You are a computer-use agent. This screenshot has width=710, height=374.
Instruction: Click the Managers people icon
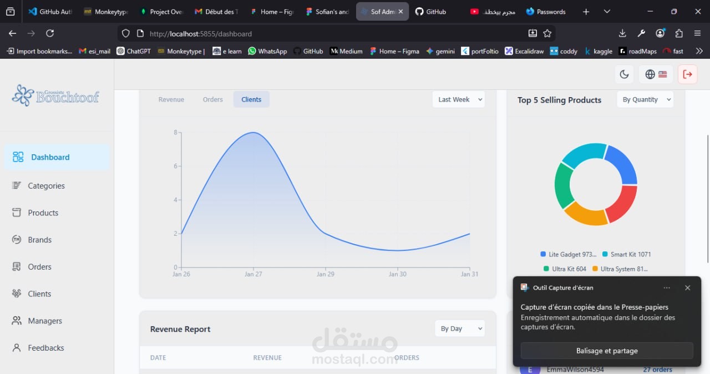[x=17, y=321]
